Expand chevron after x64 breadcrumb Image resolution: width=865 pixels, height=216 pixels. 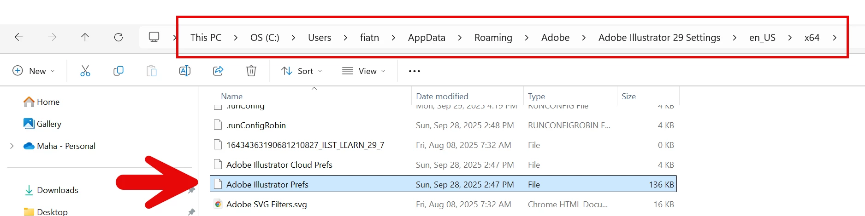click(835, 38)
